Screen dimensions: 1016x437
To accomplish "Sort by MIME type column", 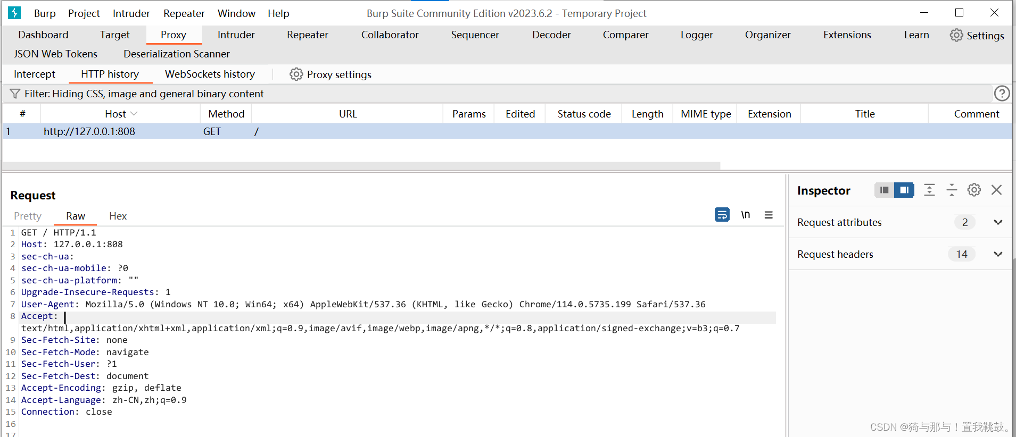I will 706,114.
